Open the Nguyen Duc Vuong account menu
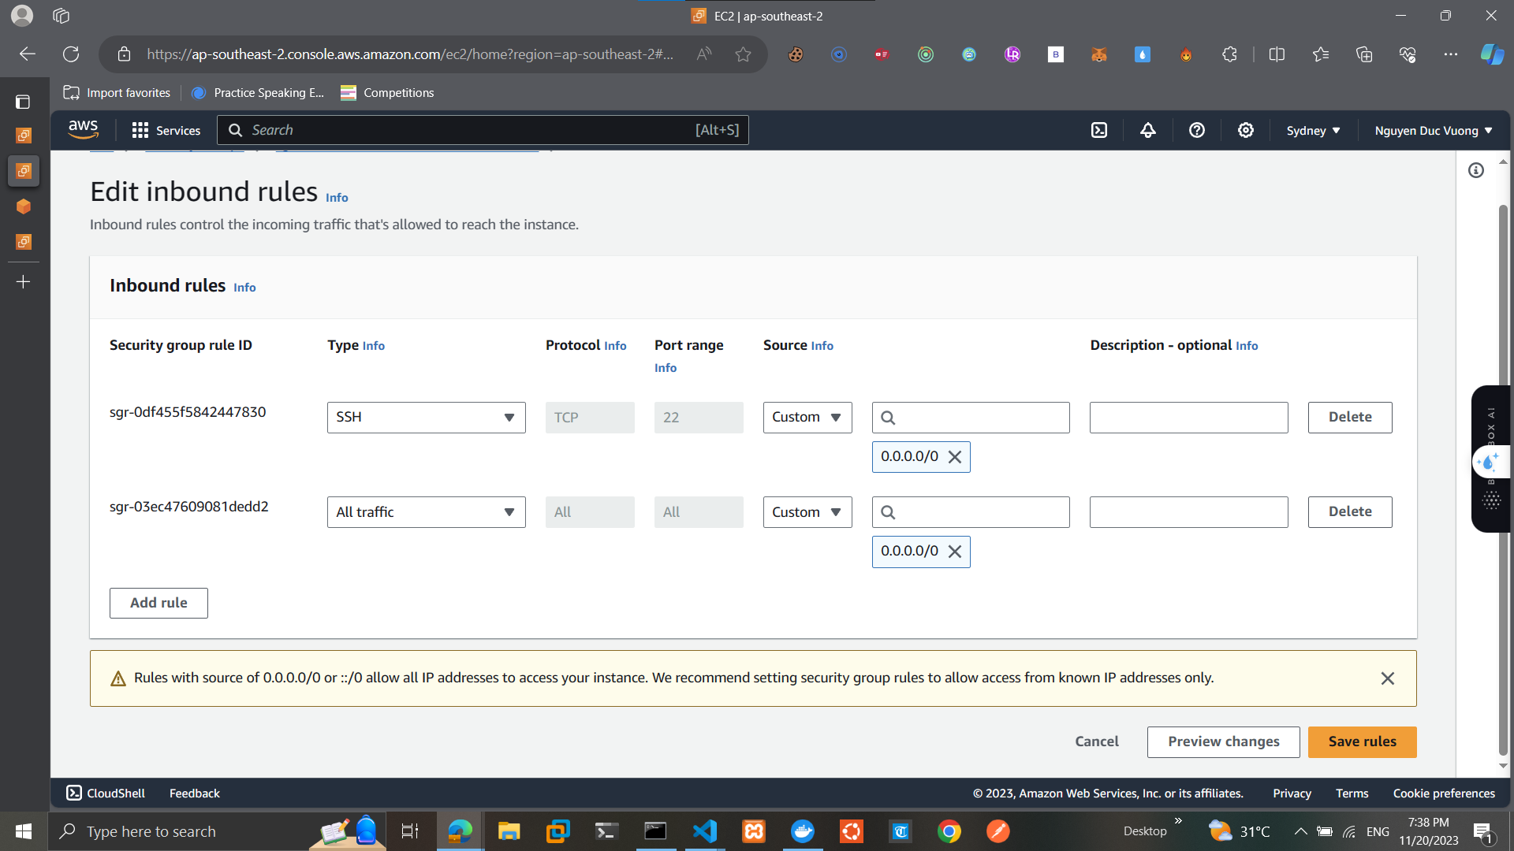The height and width of the screenshot is (851, 1514). 1434,131
